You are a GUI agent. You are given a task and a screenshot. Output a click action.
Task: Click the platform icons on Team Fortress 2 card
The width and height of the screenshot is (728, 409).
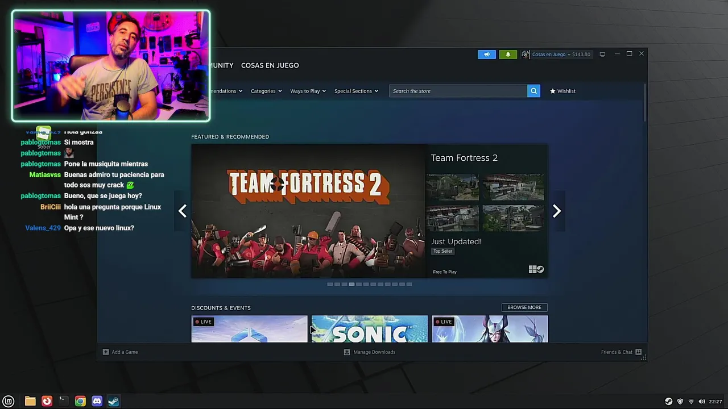pyautogui.click(x=536, y=270)
